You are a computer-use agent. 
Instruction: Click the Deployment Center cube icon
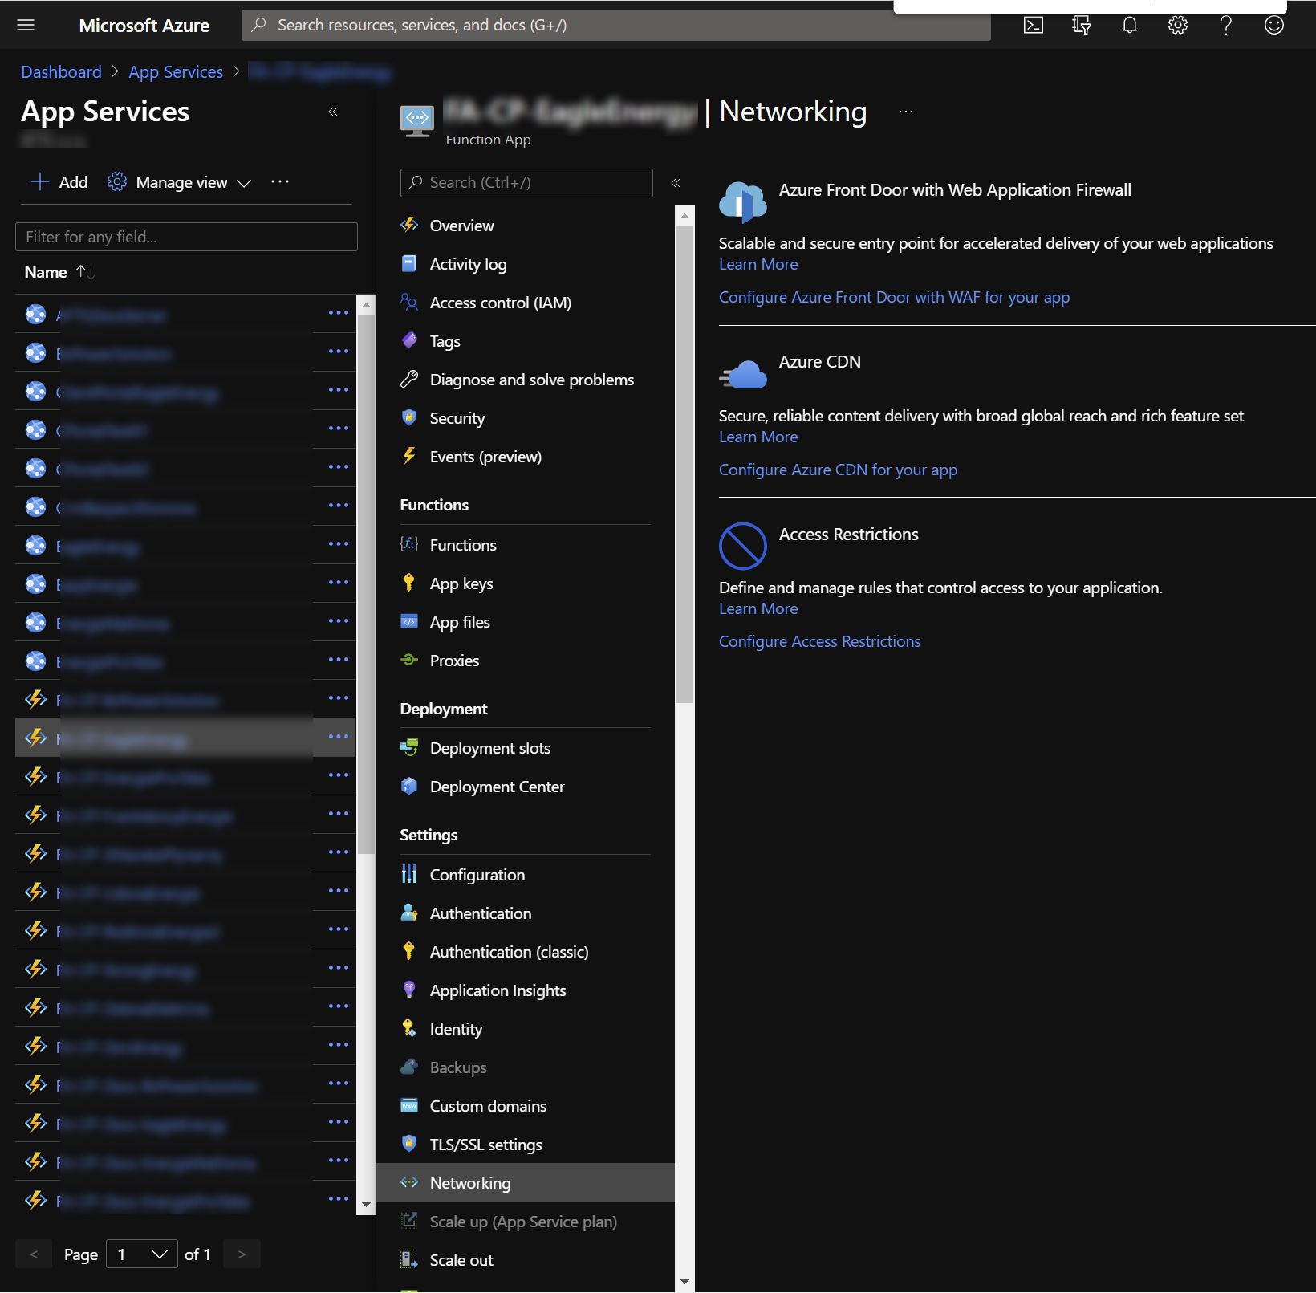pyautogui.click(x=409, y=786)
